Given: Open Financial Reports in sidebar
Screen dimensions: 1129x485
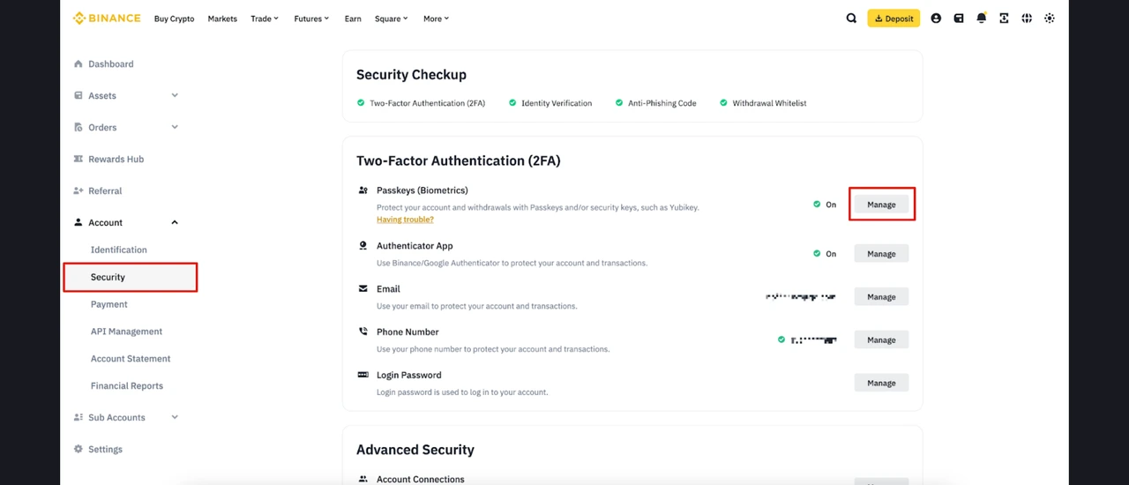Looking at the screenshot, I should pos(127,386).
